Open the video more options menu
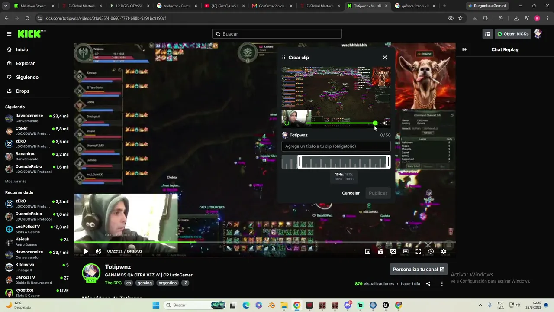Screen dimensions: 554x312 tap(442, 284)
